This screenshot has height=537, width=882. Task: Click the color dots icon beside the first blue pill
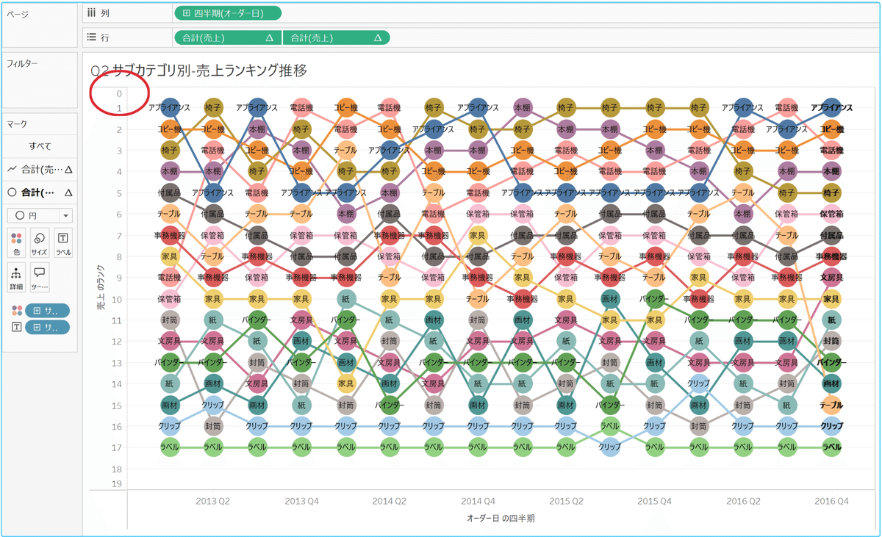point(16,310)
